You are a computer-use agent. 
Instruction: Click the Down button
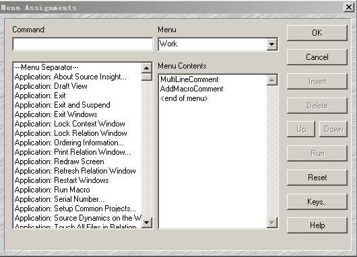coord(333,129)
